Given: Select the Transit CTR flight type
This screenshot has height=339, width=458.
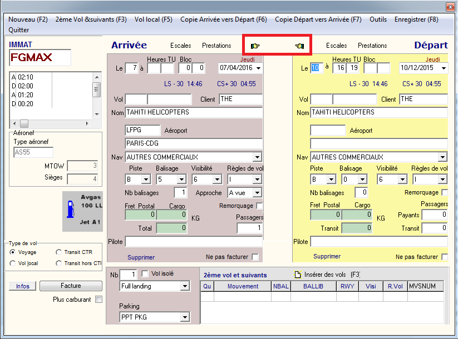Looking at the screenshot, I should (59, 252).
